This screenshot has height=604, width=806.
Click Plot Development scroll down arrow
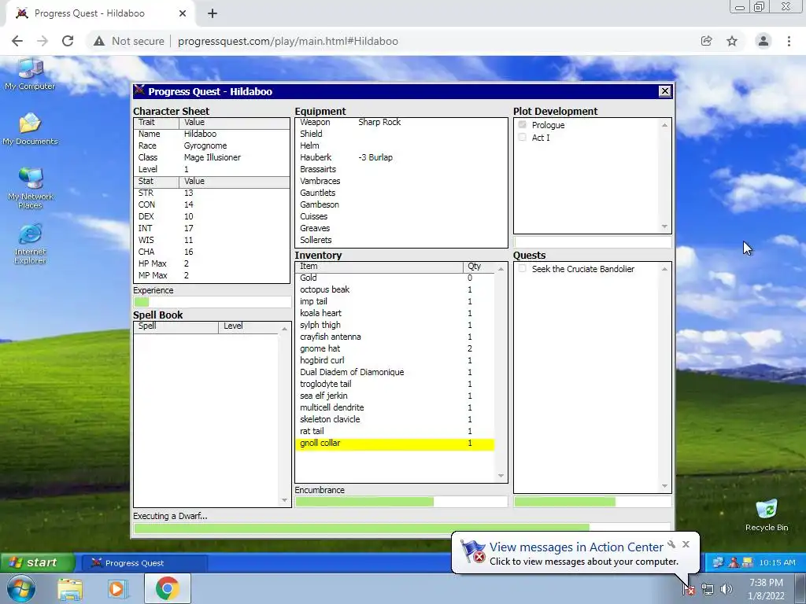point(664,226)
